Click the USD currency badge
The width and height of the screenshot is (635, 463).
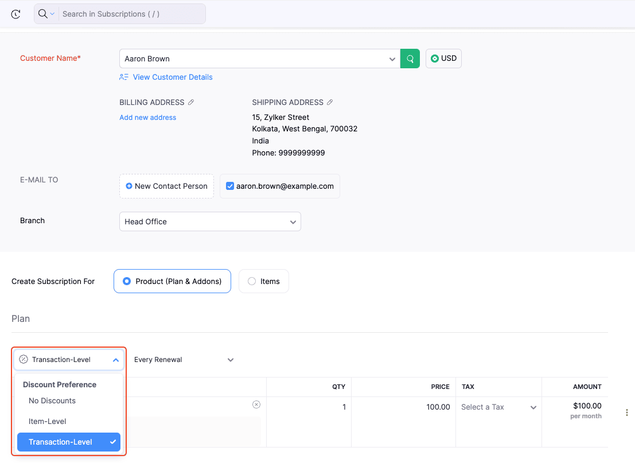pos(443,59)
